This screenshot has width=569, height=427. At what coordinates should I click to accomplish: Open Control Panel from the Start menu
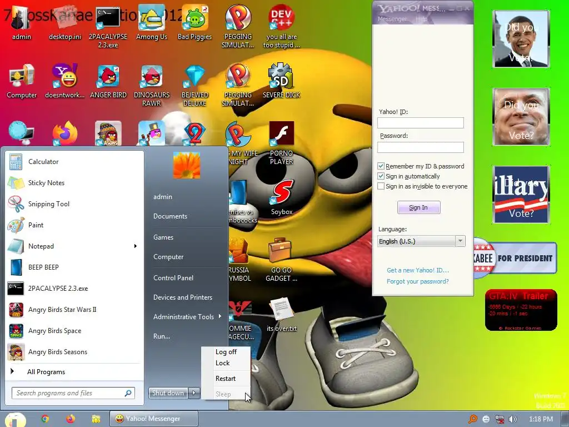pos(173,278)
